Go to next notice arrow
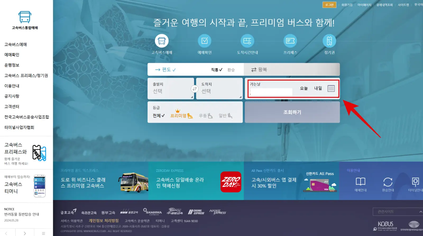Image resolution: width=423 pixels, height=236 pixels. (x=25, y=233)
